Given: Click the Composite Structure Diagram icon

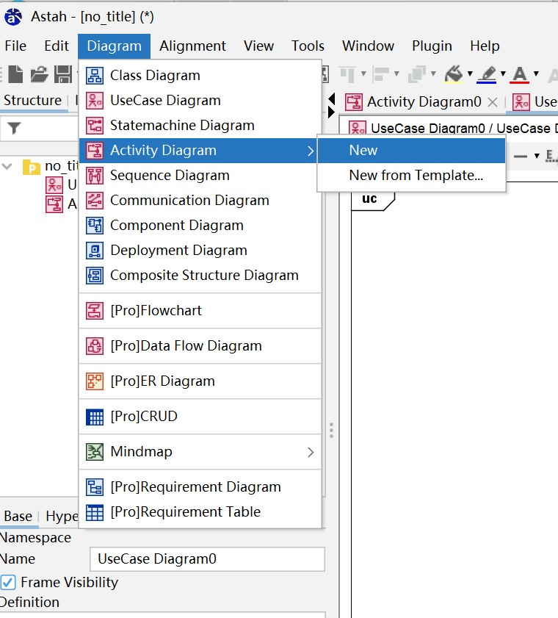Looking at the screenshot, I should click(95, 276).
